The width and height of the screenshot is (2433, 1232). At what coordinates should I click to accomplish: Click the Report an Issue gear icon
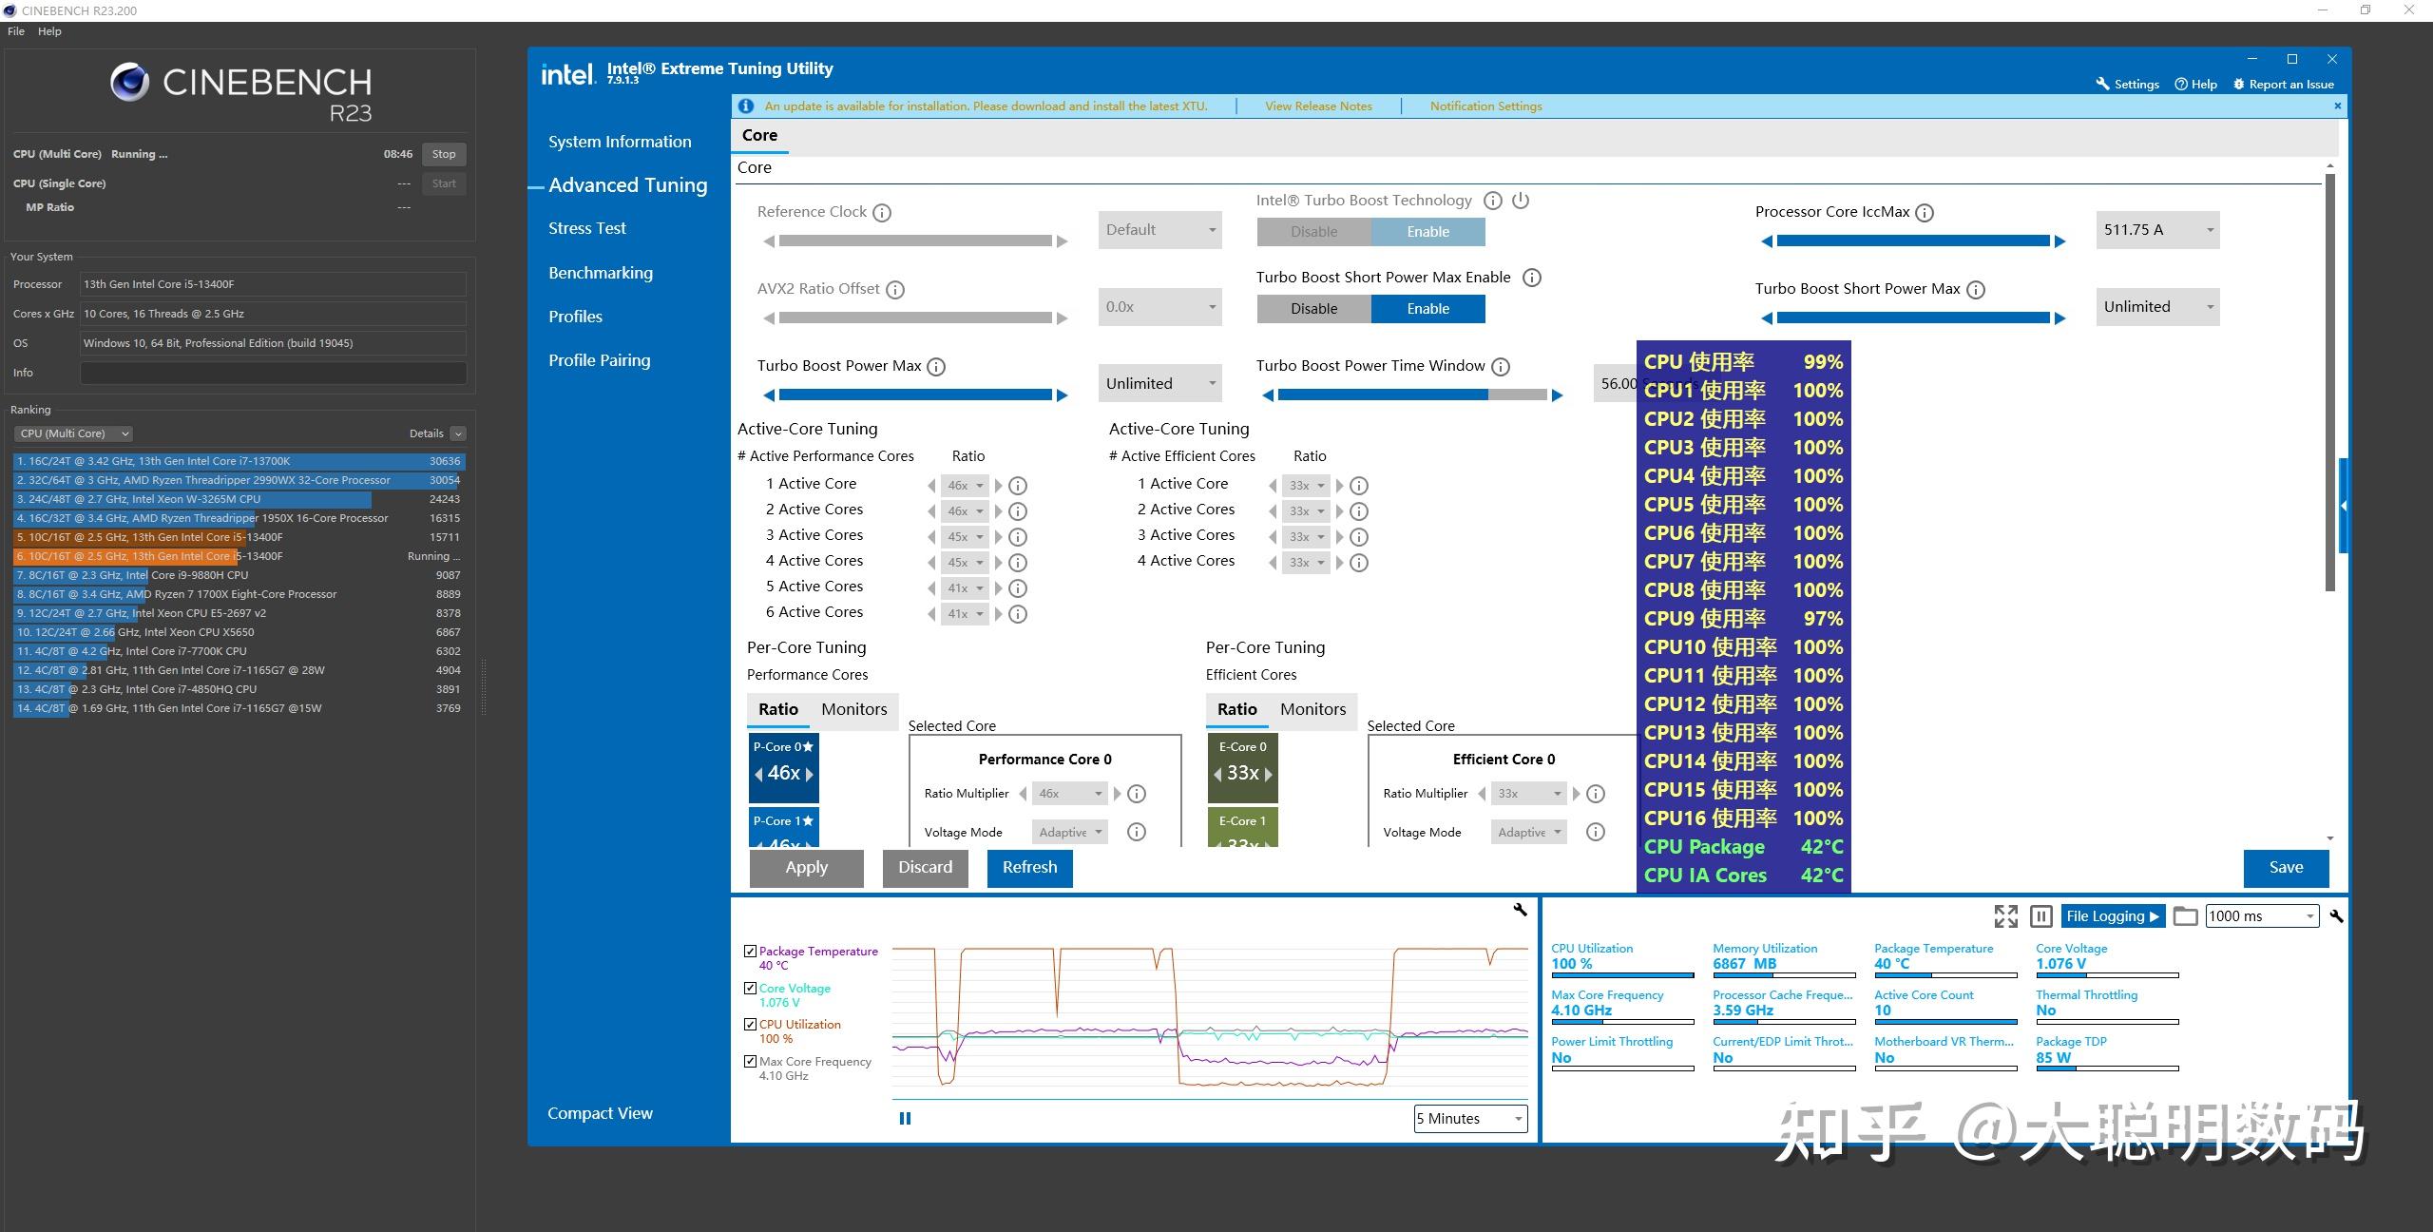pyautogui.click(x=2239, y=84)
